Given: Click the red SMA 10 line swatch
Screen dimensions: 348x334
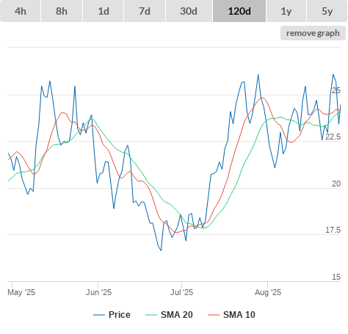Looking at the screenshot, I should [214, 315].
